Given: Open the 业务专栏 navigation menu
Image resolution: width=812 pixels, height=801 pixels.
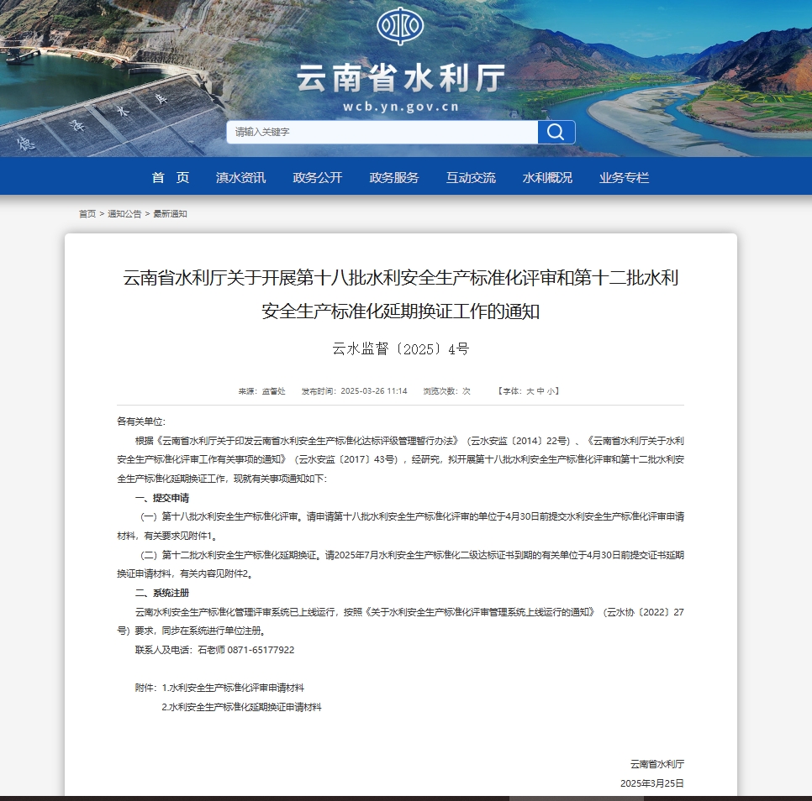Looking at the screenshot, I should (624, 177).
